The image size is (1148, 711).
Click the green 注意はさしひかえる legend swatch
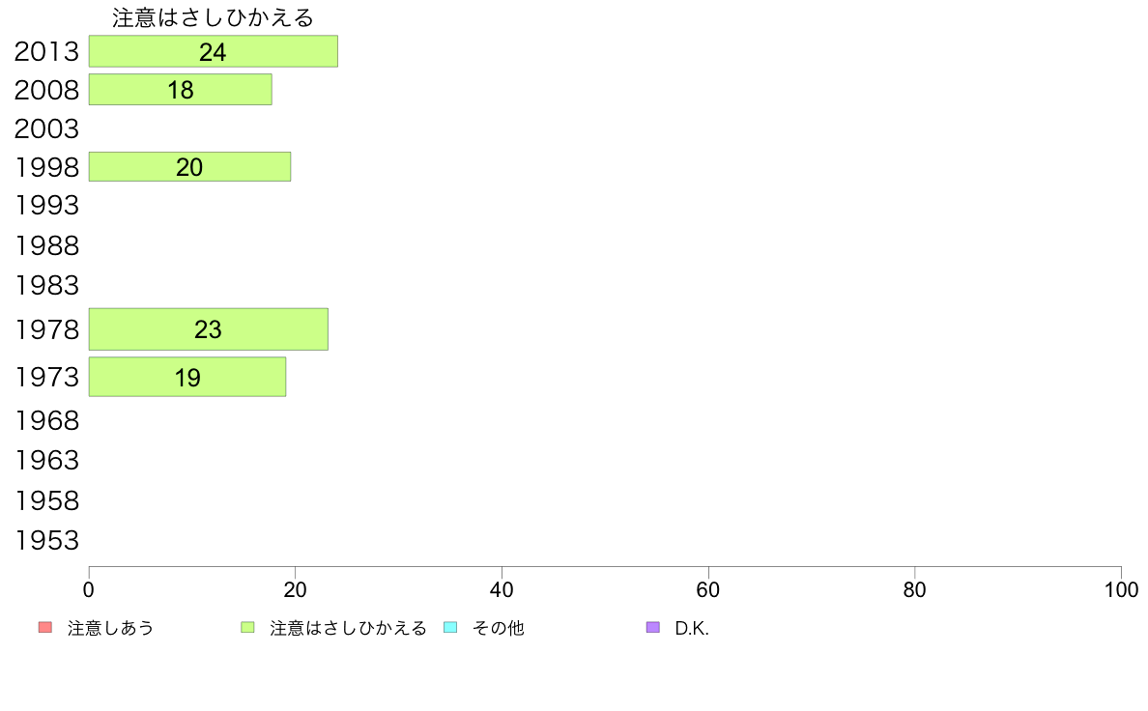click(247, 628)
